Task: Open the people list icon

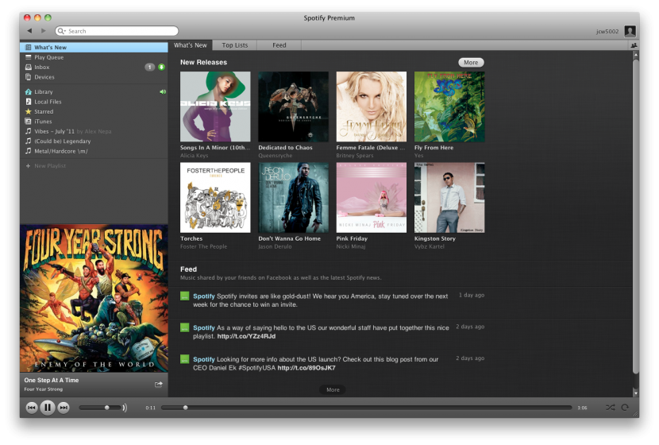Action: 634,46
